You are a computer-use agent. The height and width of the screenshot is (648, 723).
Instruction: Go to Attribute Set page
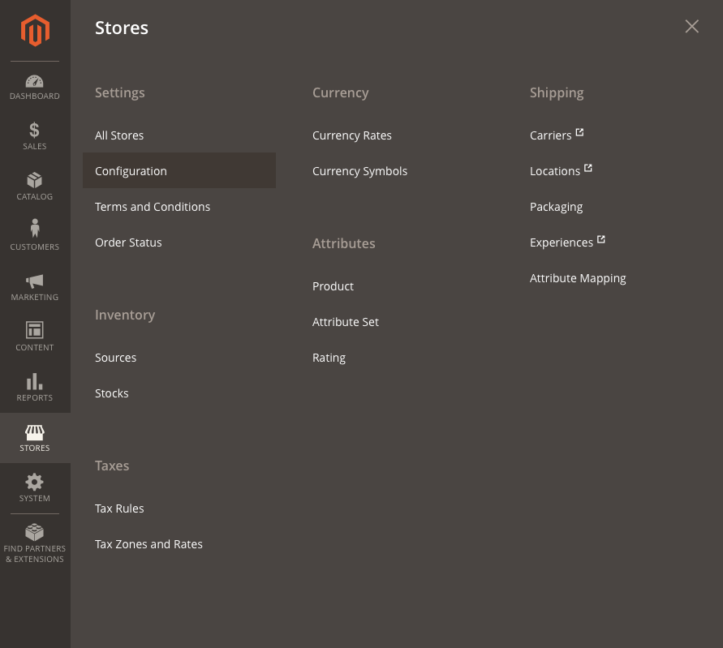[346, 322]
